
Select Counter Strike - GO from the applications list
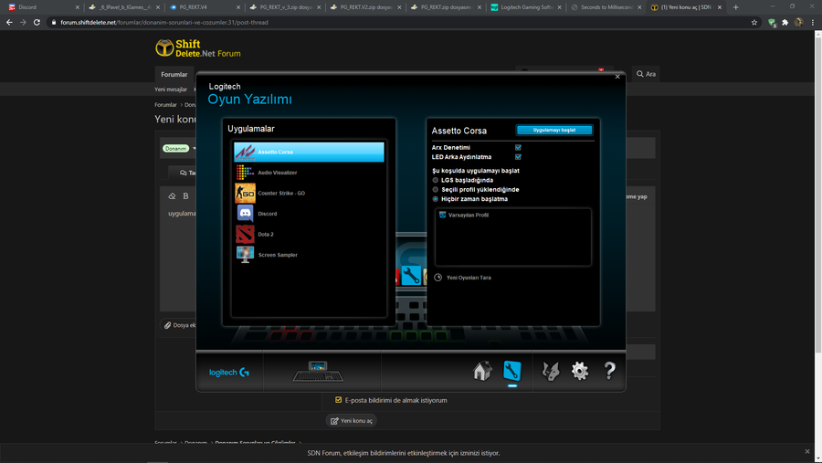coord(281,194)
